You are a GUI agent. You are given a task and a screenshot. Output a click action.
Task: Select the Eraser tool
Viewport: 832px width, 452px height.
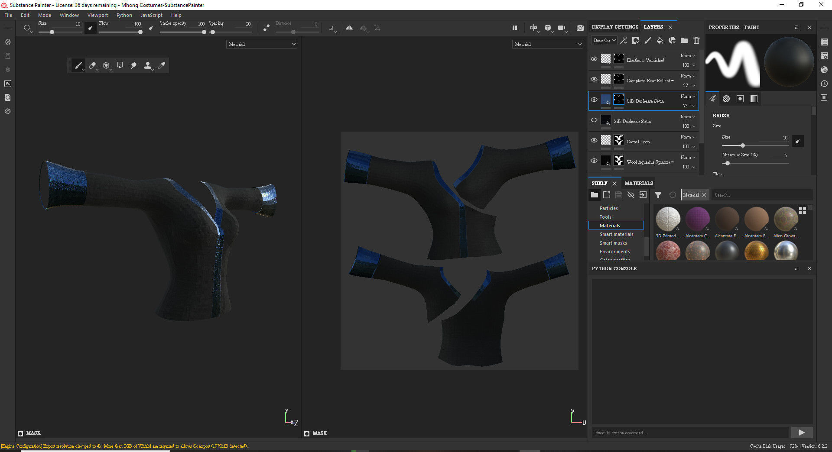click(x=92, y=65)
